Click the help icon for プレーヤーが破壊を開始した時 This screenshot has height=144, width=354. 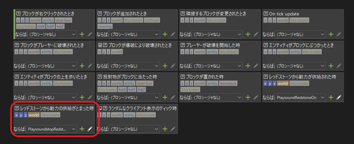click(183, 45)
